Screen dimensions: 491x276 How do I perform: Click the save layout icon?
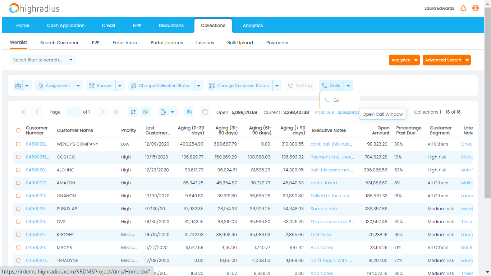coord(189,112)
